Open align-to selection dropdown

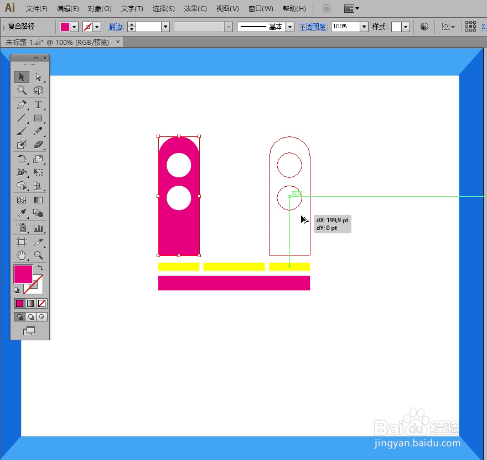[448, 27]
